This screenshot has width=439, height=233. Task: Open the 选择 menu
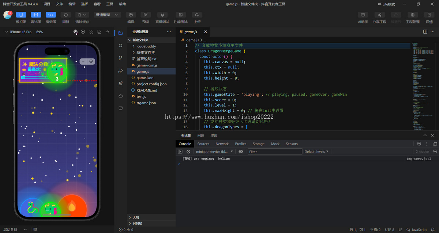pos(85,4)
